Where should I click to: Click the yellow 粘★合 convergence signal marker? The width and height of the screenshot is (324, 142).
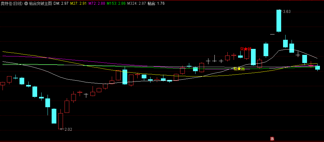(x=239, y=69)
